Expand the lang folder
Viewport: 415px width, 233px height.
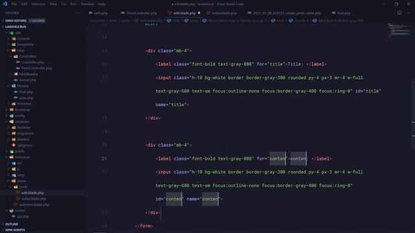20,175
